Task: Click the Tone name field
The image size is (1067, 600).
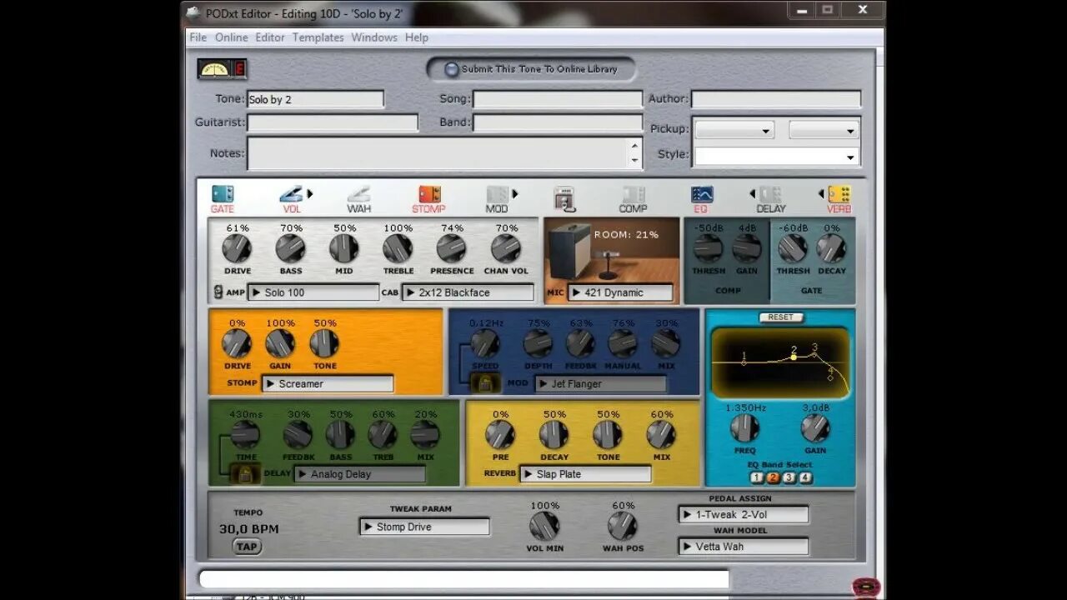Action: pyautogui.click(x=315, y=99)
